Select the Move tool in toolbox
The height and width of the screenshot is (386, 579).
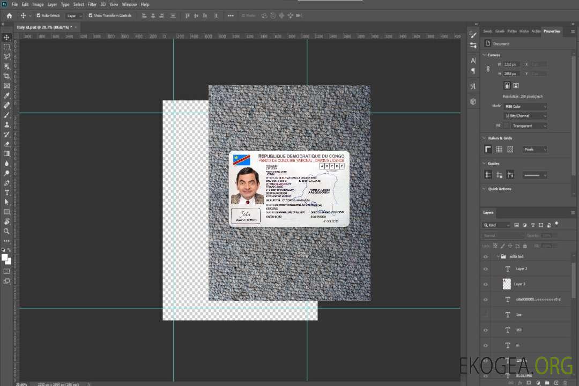coord(6,38)
